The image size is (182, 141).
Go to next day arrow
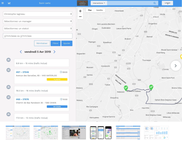point(54,52)
